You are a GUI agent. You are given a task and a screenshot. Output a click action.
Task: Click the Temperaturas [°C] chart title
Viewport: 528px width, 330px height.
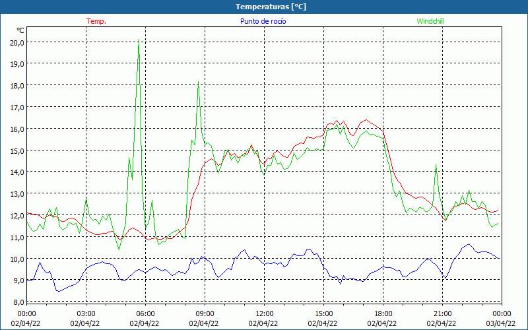point(271,7)
